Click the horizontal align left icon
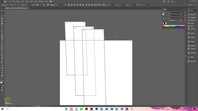 (x=69, y=5)
